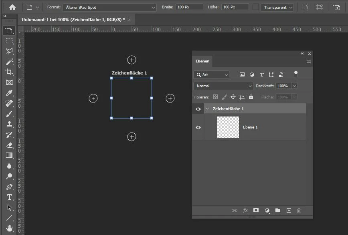Open the Transparent background dropdown
The image size is (348, 235).
pyautogui.click(x=277, y=7)
